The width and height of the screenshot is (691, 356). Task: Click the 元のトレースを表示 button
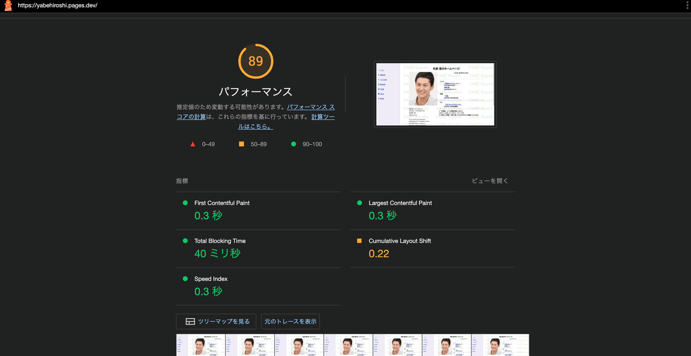pyautogui.click(x=290, y=321)
